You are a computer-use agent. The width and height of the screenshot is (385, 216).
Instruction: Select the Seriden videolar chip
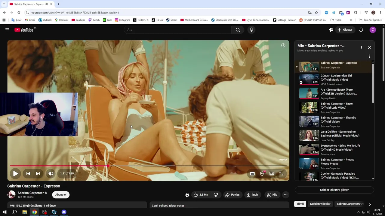[320, 204]
